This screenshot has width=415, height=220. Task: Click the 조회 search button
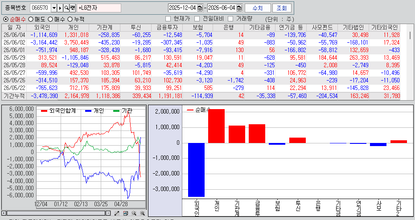pos(282,8)
